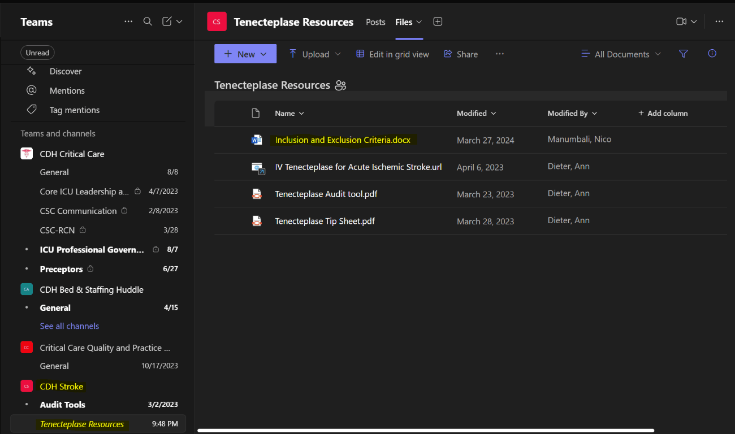This screenshot has width=735, height=434.
Task: Select the Critical Care Quality and Practice team
Action: click(105, 348)
